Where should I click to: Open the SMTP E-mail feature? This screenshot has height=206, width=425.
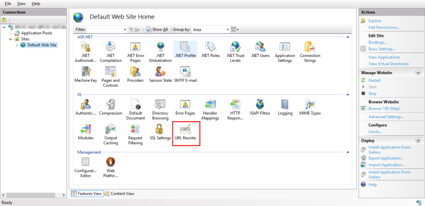coord(185,75)
